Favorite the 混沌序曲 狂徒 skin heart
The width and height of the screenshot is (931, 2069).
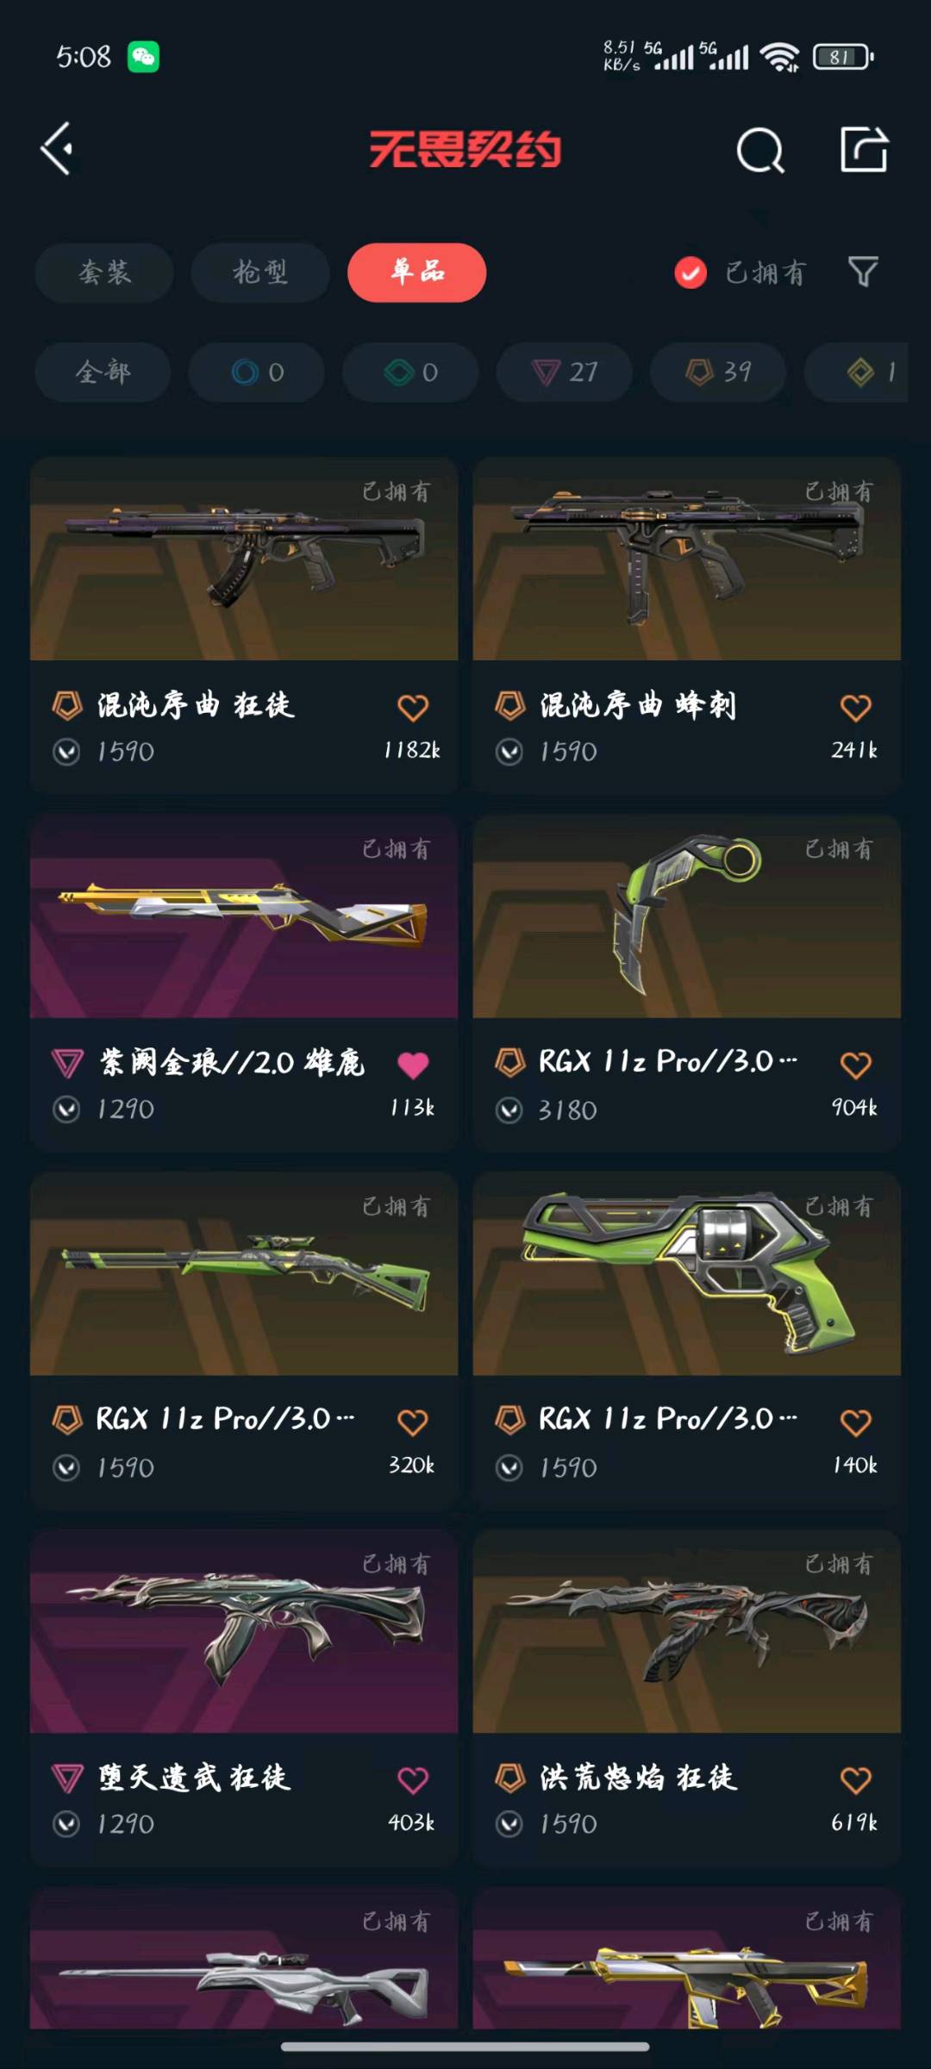pyautogui.click(x=413, y=708)
